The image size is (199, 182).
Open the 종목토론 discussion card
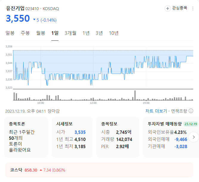[x=26, y=137]
